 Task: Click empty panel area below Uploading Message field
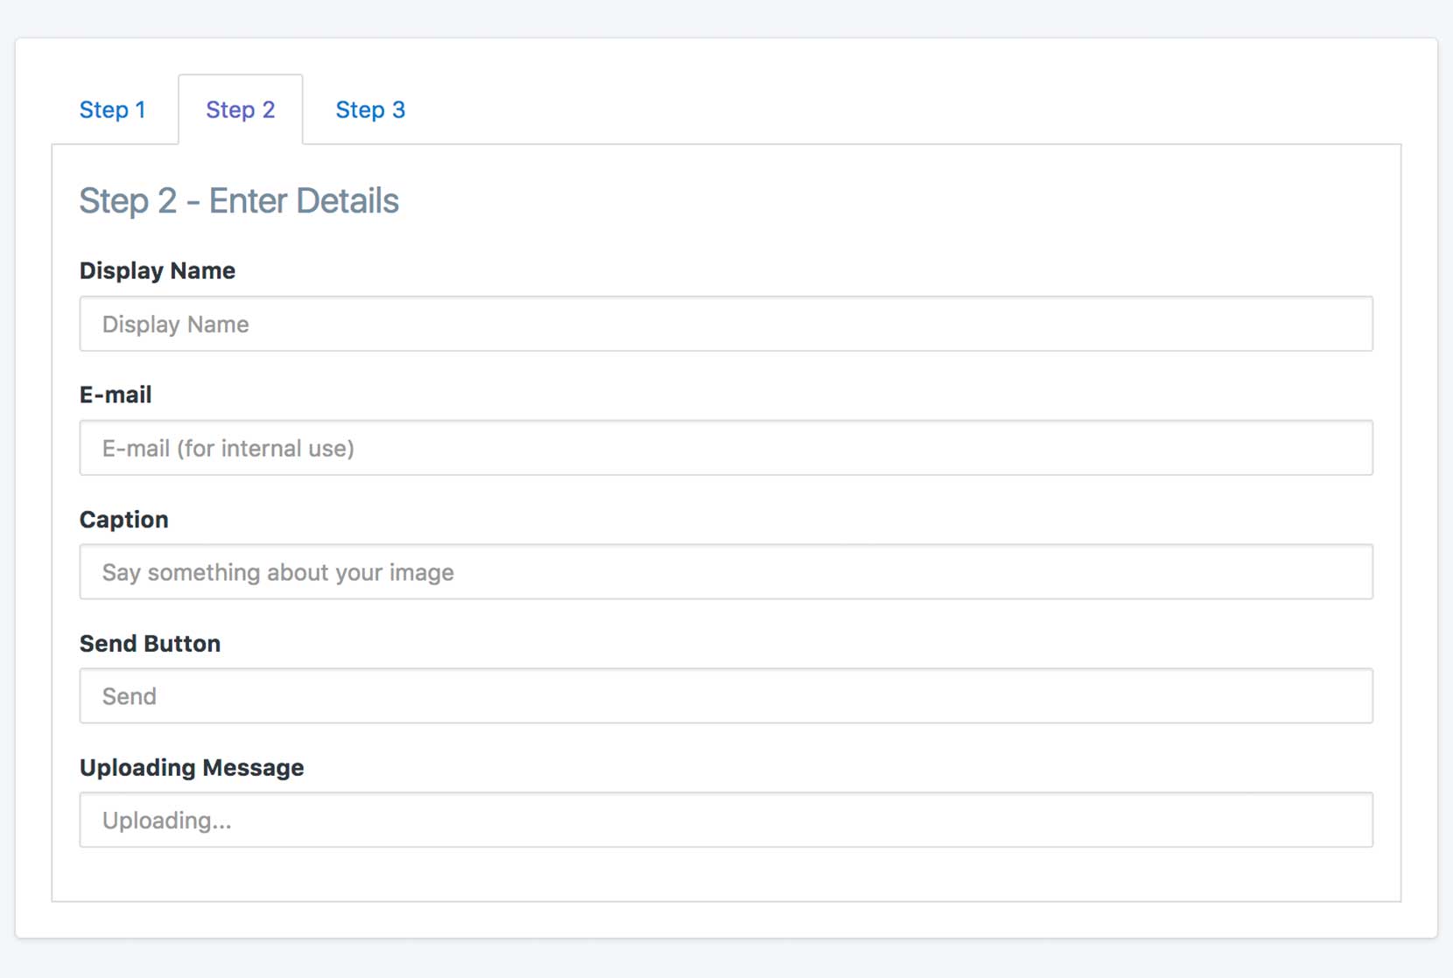click(726, 874)
